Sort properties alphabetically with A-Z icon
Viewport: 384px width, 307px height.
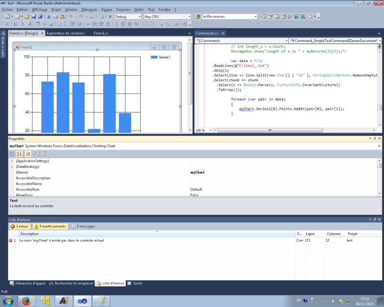[19, 153]
